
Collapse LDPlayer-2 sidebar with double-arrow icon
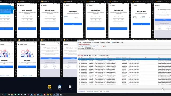click(x=38, y=1)
